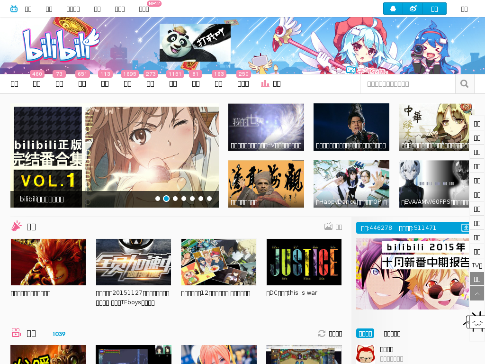Open the top menu item marked NEW

144,9
